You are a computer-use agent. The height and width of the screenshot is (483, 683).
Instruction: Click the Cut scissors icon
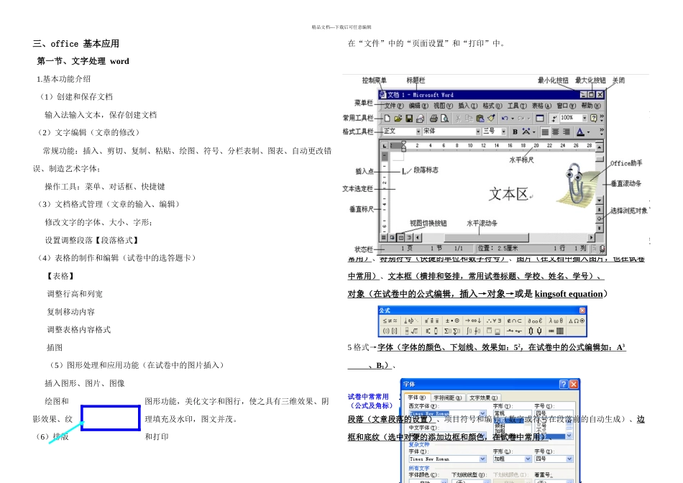pos(458,119)
